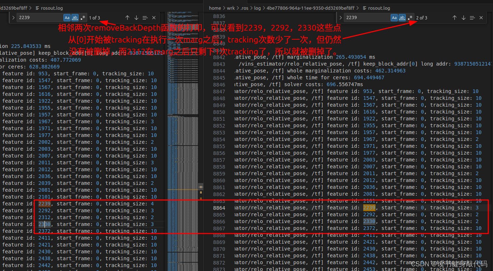This screenshot has width=493, height=271.
Task: Toggle regular expression in right find widget
Action: point(410,18)
